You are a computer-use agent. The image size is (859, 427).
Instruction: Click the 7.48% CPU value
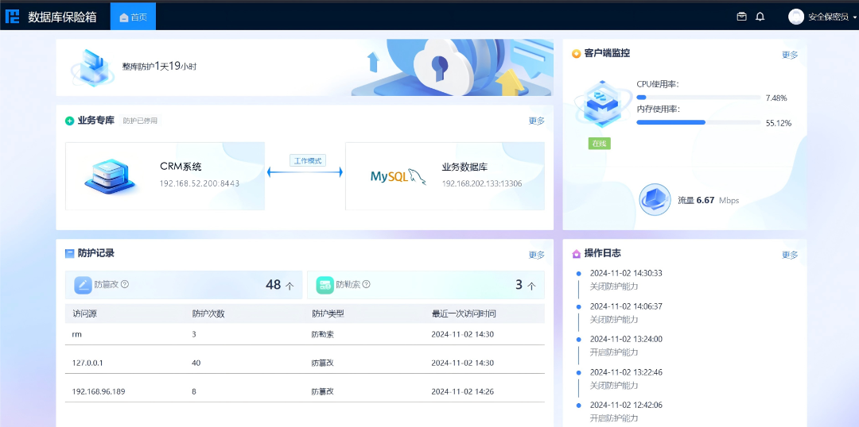coord(776,98)
